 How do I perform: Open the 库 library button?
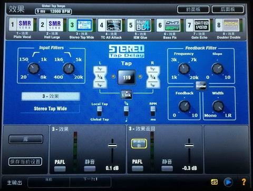[26, 139]
